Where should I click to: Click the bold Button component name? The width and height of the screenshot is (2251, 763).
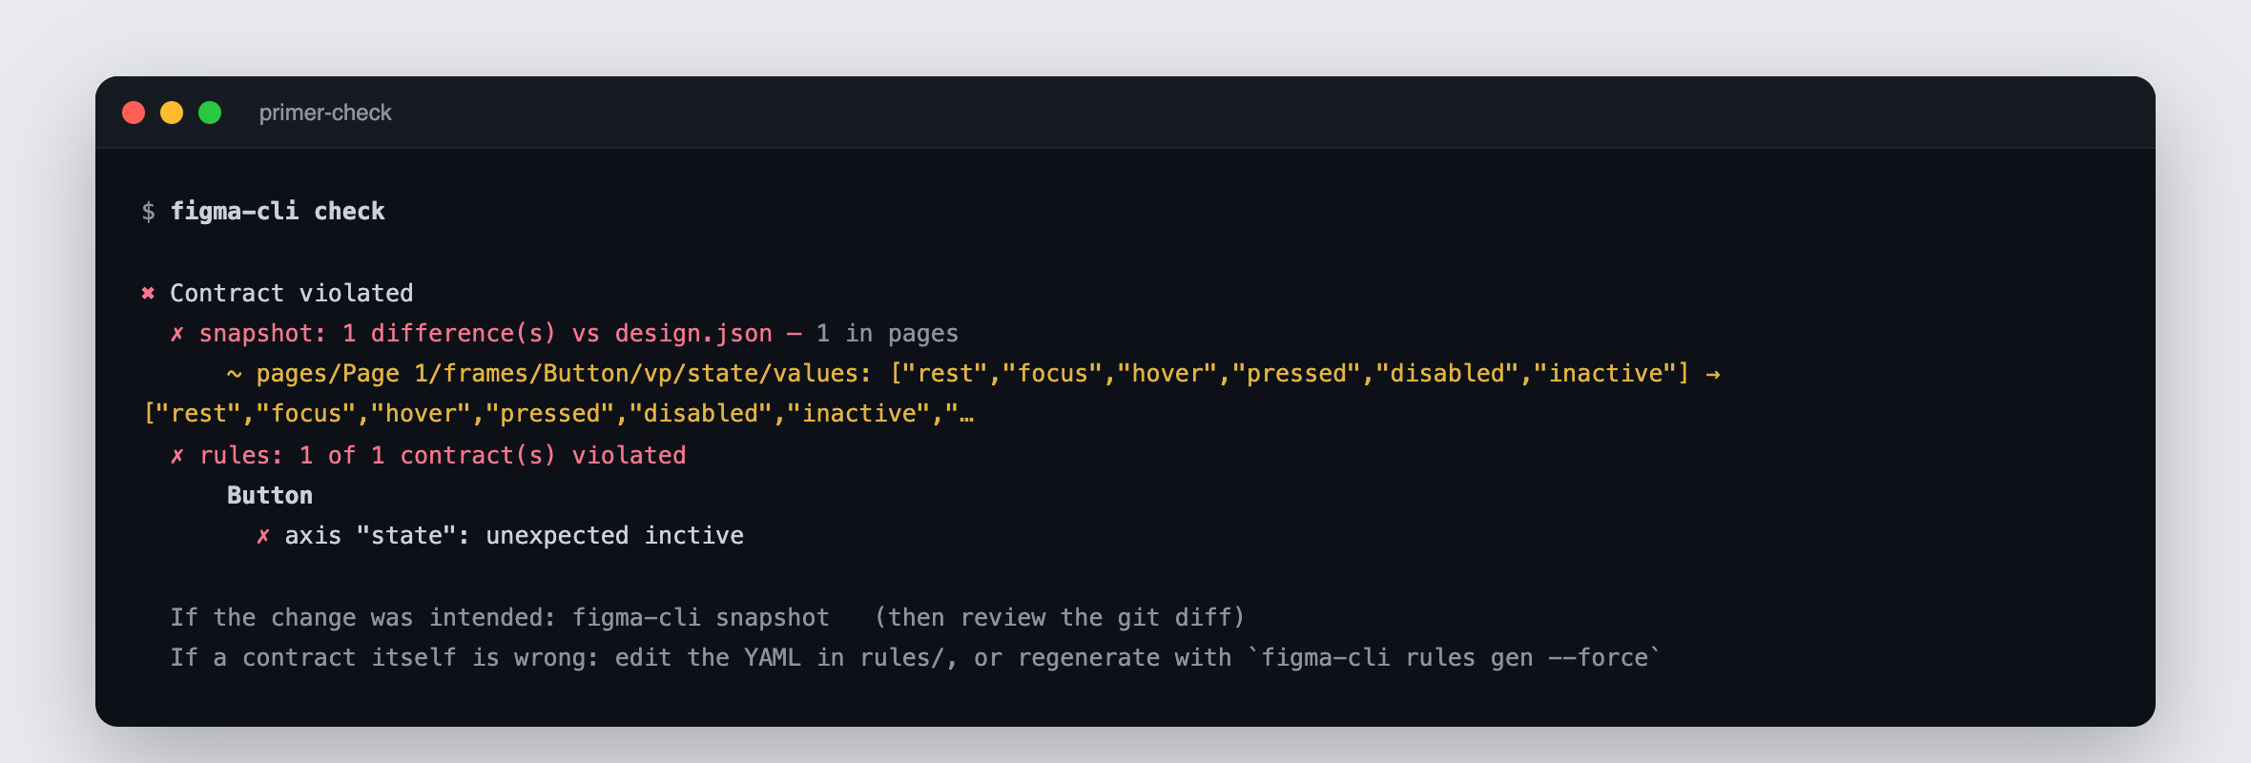[270, 495]
